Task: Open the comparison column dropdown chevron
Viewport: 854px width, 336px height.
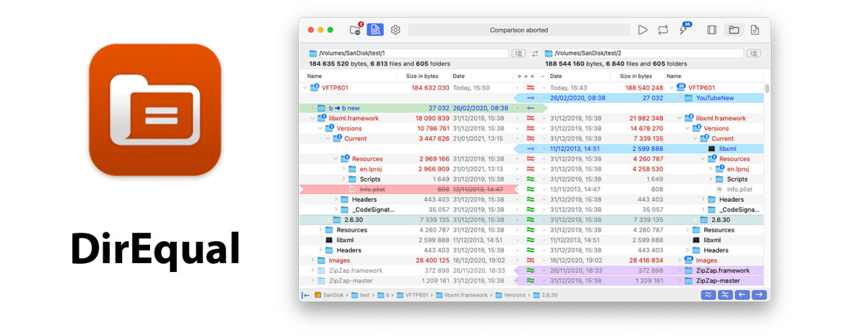Action: (x=542, y=76)
